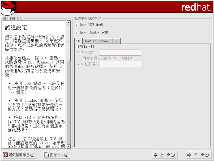The width and height of the screenshot is (214, 161).
Task: Click the document icon for 發行公告
Action: tap(46, 155)
